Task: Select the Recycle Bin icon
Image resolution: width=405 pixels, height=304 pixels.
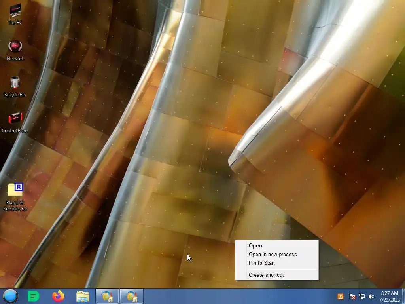Action: (x=15, y=87)
